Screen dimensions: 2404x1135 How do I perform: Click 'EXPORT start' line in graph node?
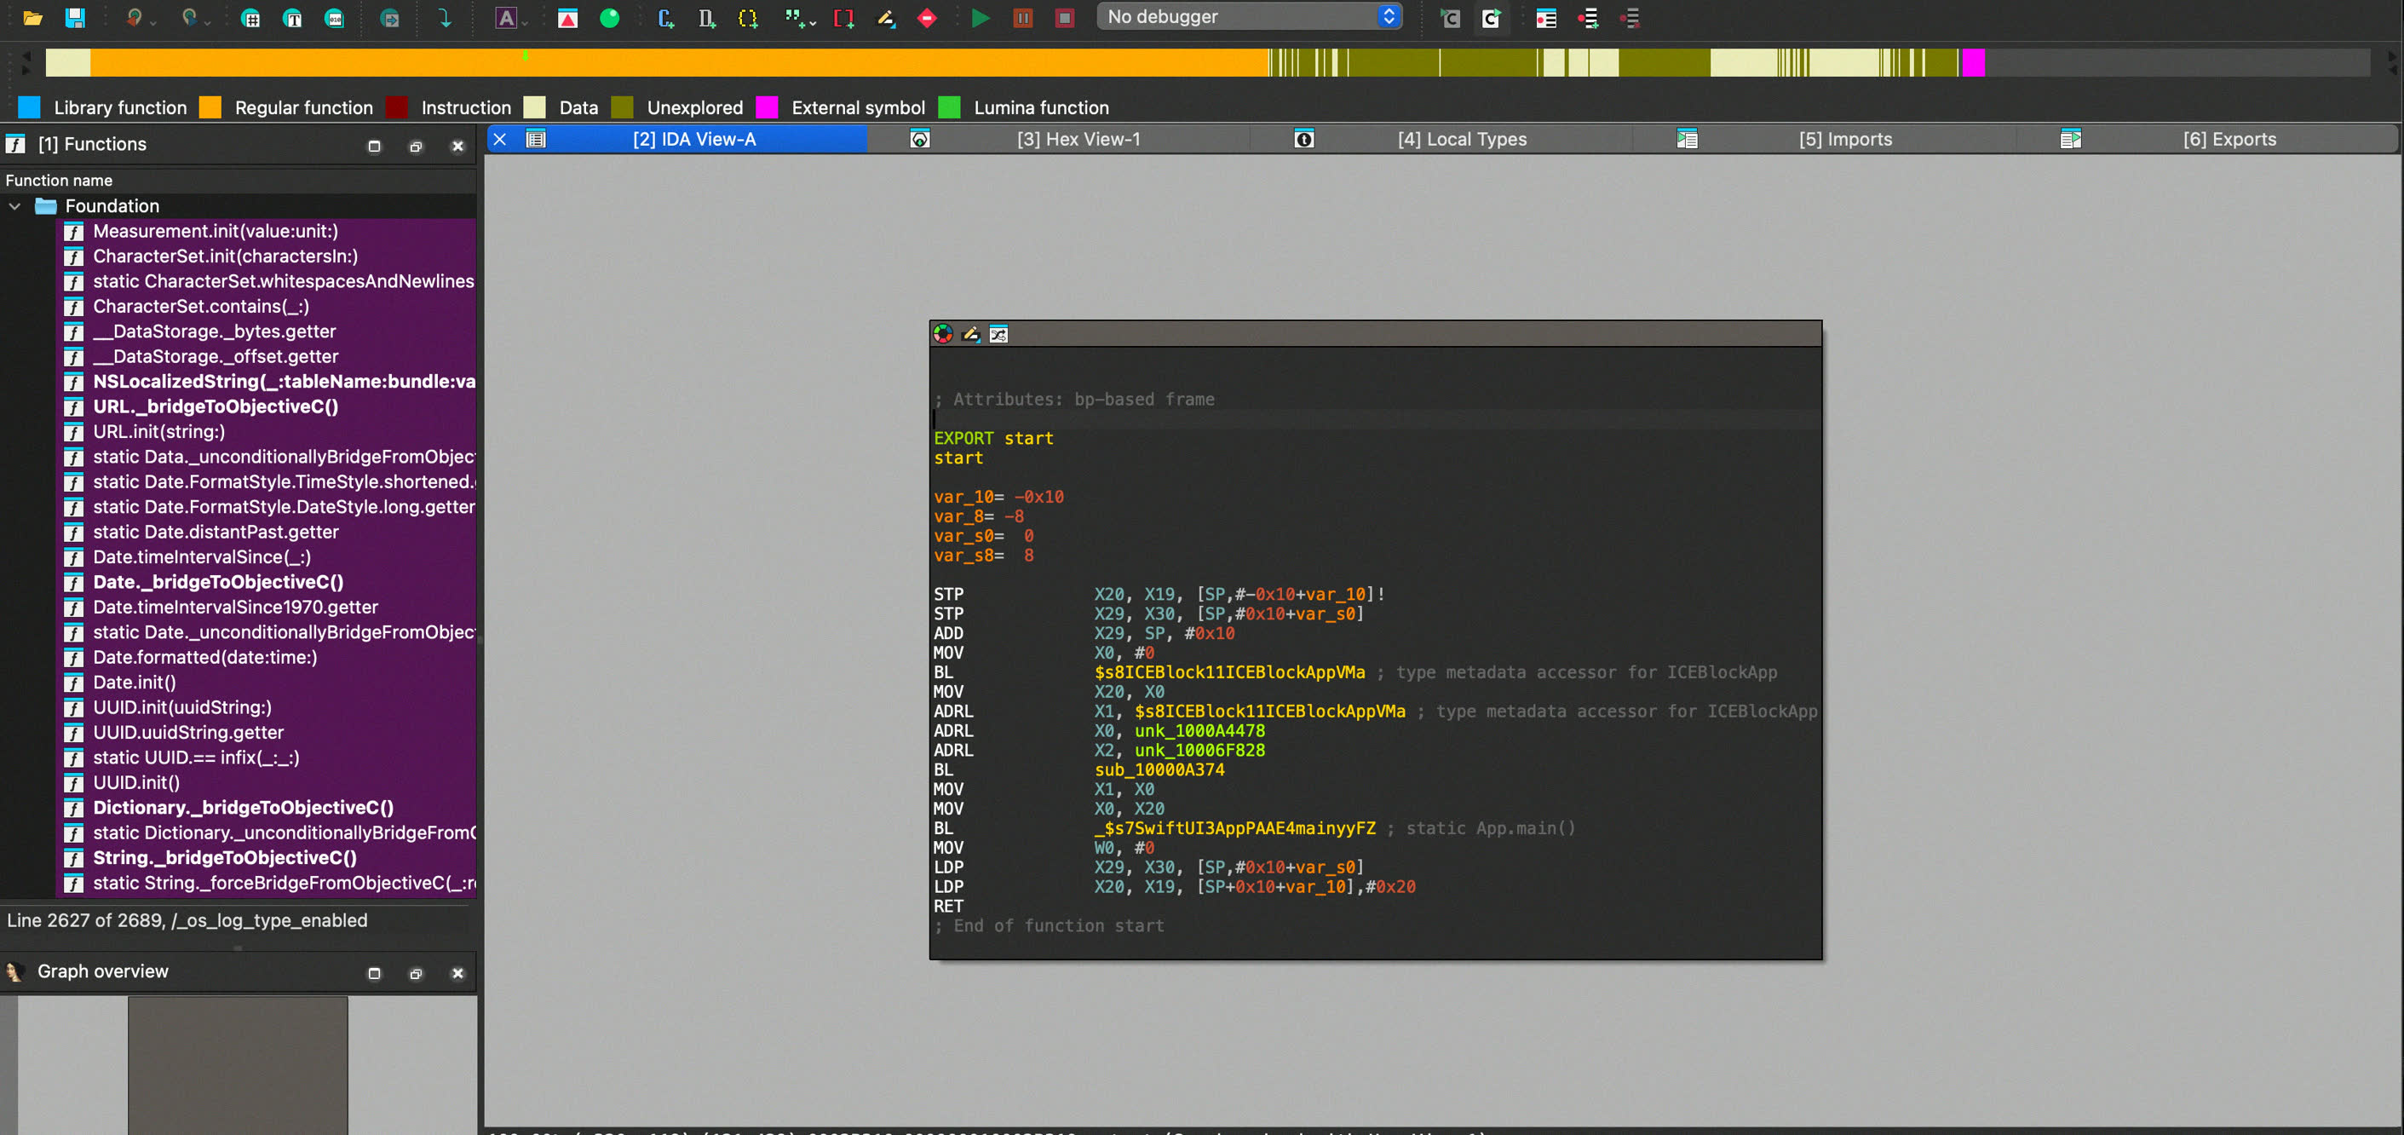pyautogui.click(x=993, y=438)
